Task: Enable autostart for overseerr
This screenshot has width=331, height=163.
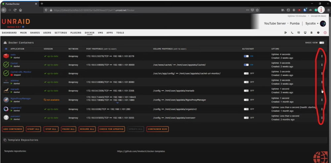Action: [246, 118]
